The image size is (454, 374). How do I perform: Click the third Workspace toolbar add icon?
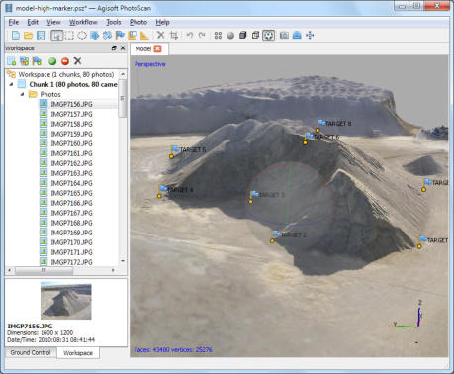(x=37, y=61)
